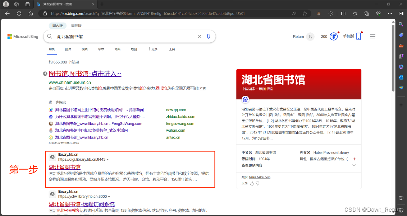Image resolution: width=407 pixels, height=216 pixels.
Task: Open the browser home page
Action: click(31, 14)
